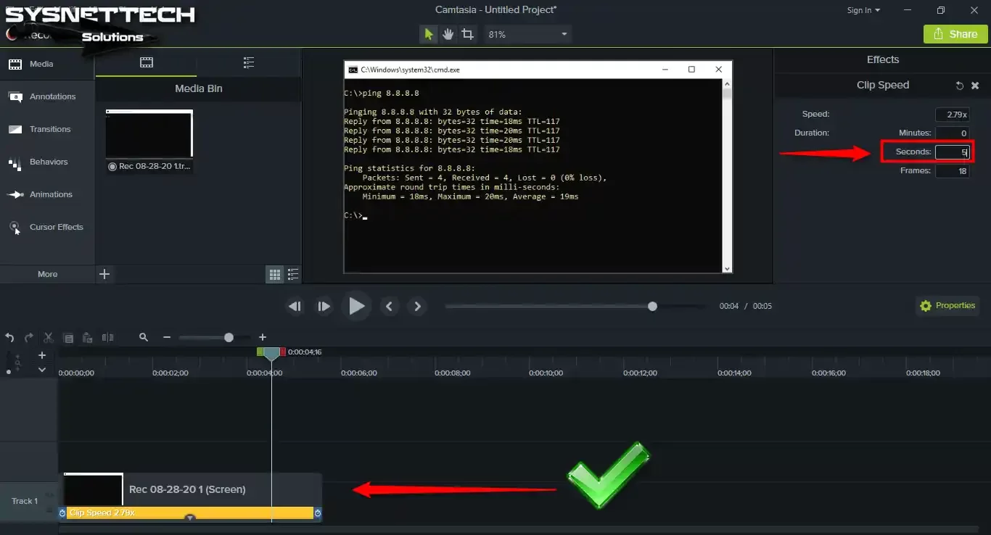Switch to Media Bin filmstrip tab
This screenshot has height=535, width=991.
pos(147,62)
